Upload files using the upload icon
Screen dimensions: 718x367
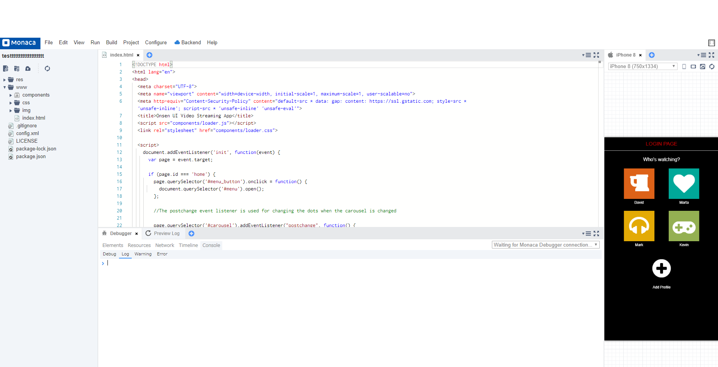(x=28, y=68)
